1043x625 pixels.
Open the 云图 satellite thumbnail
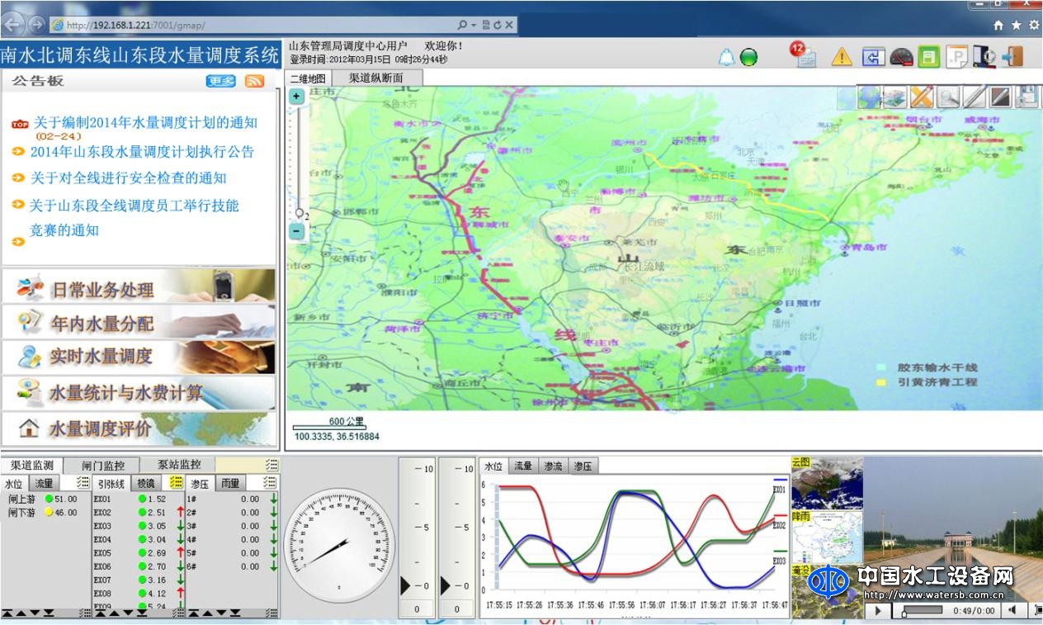coord(827,484)
